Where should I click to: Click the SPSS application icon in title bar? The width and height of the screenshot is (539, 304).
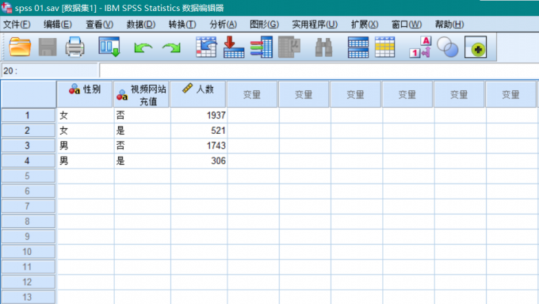6,8
